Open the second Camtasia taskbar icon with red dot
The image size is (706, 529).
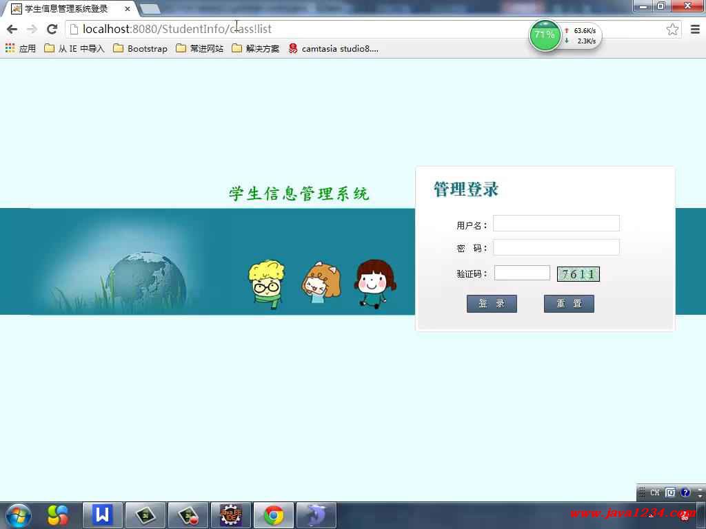[188, 515]
